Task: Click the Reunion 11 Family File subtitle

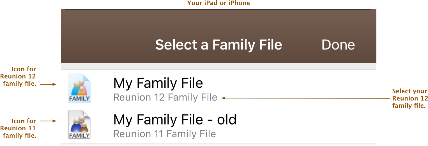Action: pyautogui.click(x=165, y=134)
